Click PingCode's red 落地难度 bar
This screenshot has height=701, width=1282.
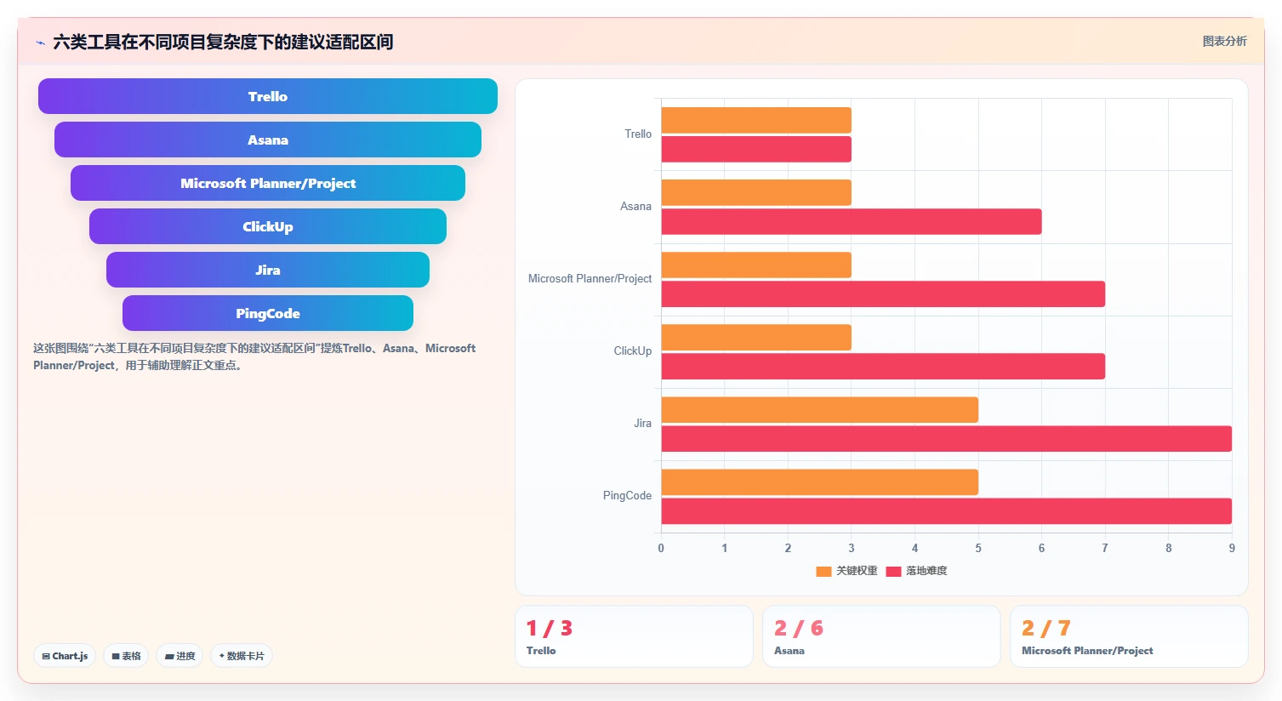[x=947, y=510]
